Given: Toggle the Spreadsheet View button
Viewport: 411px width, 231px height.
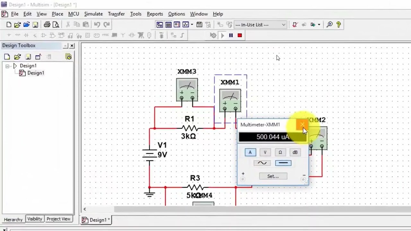Looking at the screenshot, I should point(168,24).
